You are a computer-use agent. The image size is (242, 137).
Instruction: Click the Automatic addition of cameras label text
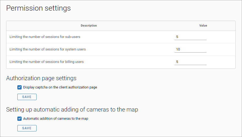55,119
